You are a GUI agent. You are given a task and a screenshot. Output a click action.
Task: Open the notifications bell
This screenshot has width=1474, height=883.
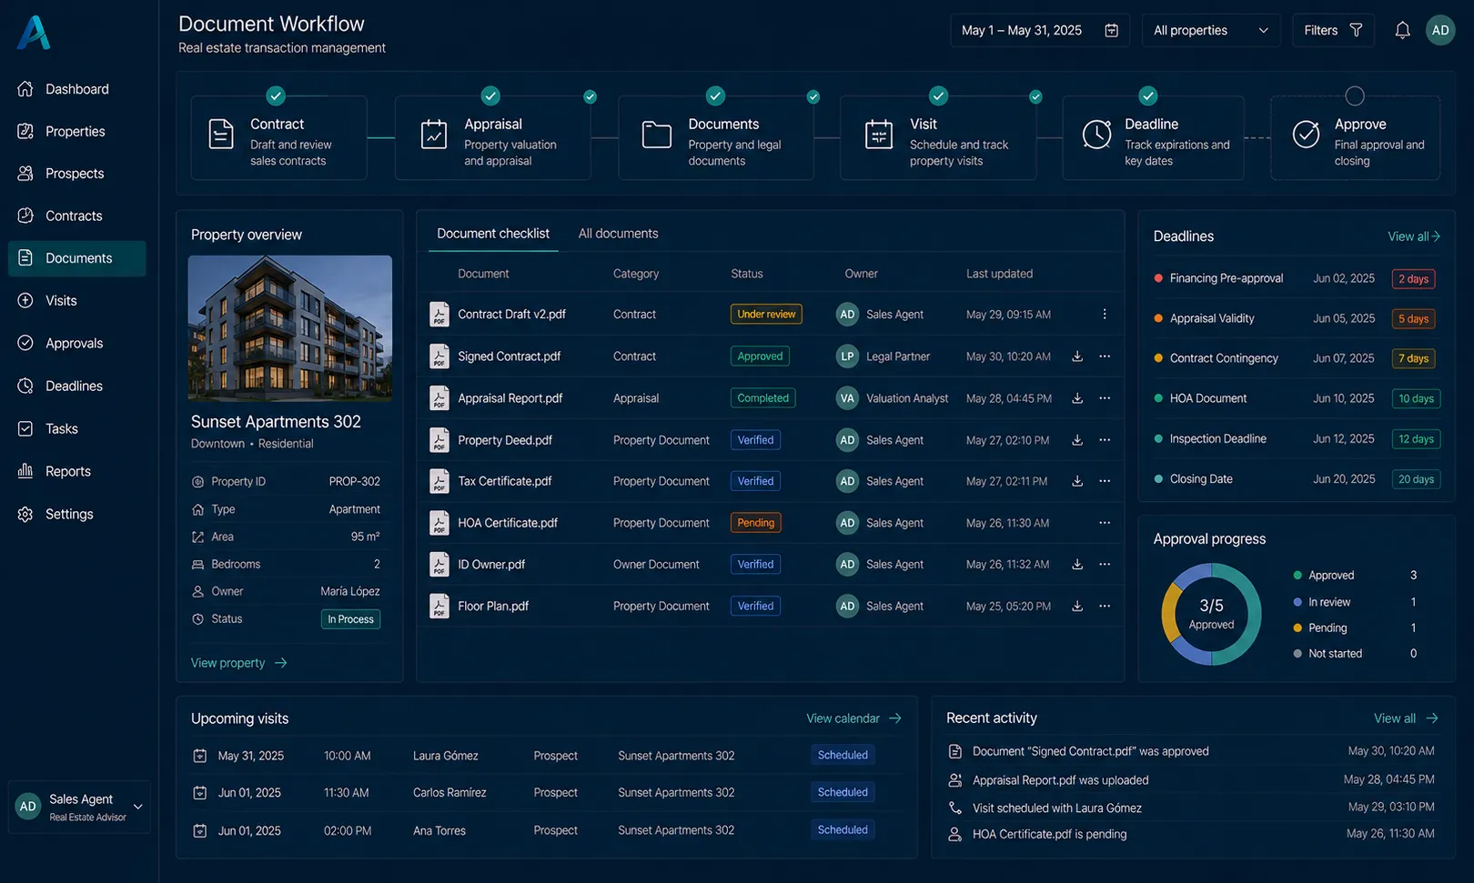[x=1402, y=30]
